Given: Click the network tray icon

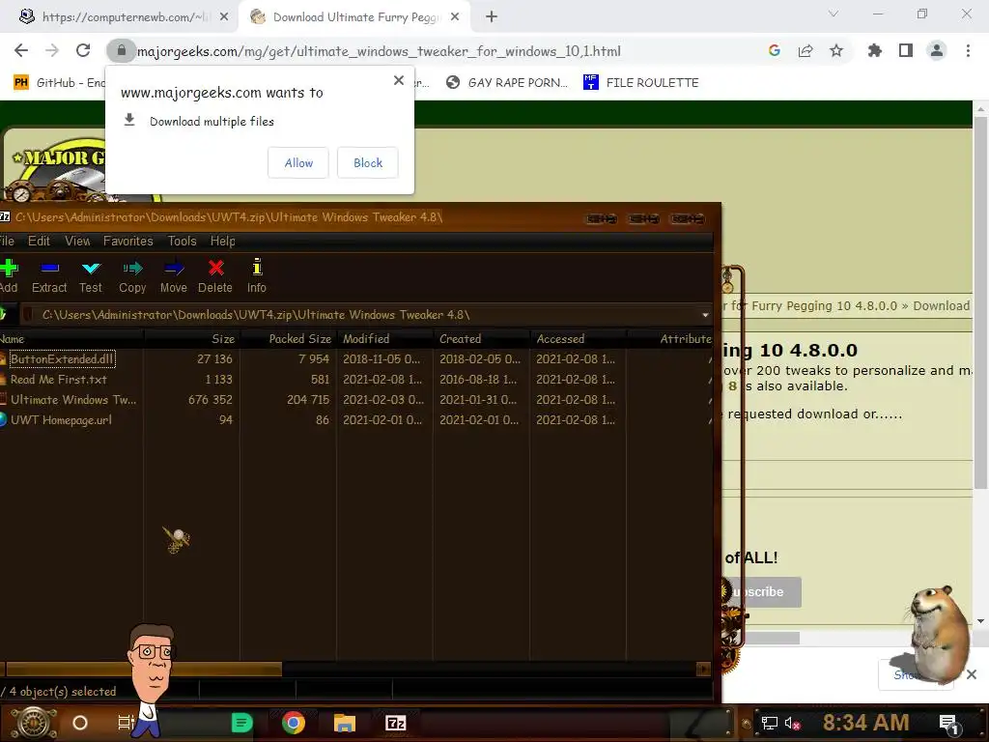Looking at the screenshot, I should click(x=769, y=723).
